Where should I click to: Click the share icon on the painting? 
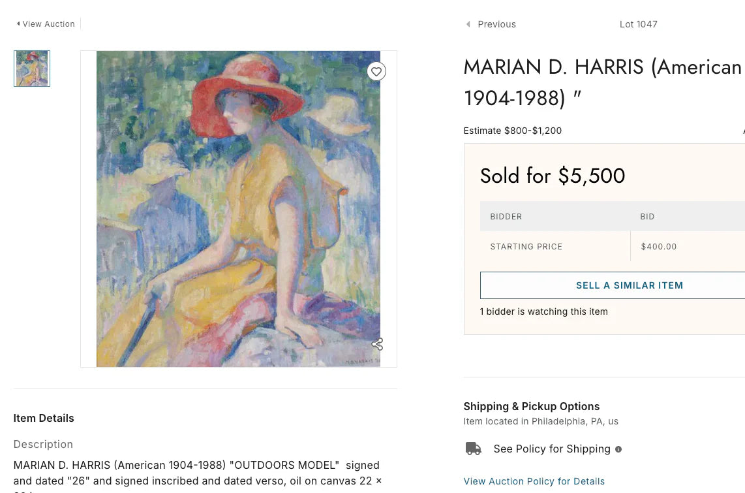pyautogui.click(x=377, y=344)
